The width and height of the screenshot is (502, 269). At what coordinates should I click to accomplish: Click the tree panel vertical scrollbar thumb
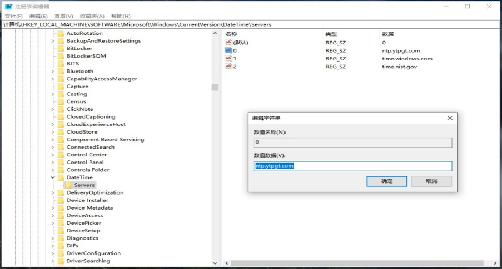pos(215,87)
